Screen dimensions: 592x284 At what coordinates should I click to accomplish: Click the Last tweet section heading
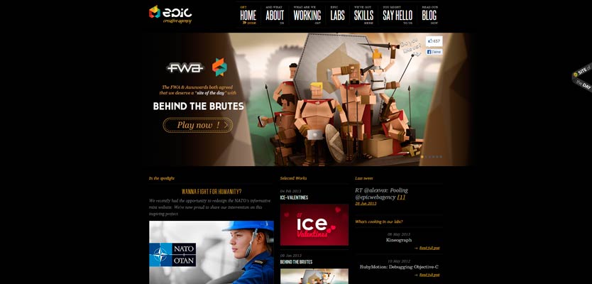click(364, 178)
